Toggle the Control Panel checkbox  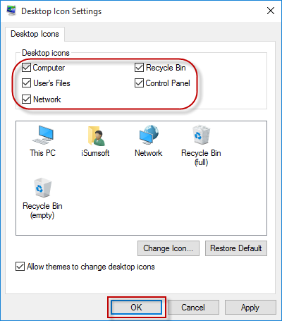(139, 83)
